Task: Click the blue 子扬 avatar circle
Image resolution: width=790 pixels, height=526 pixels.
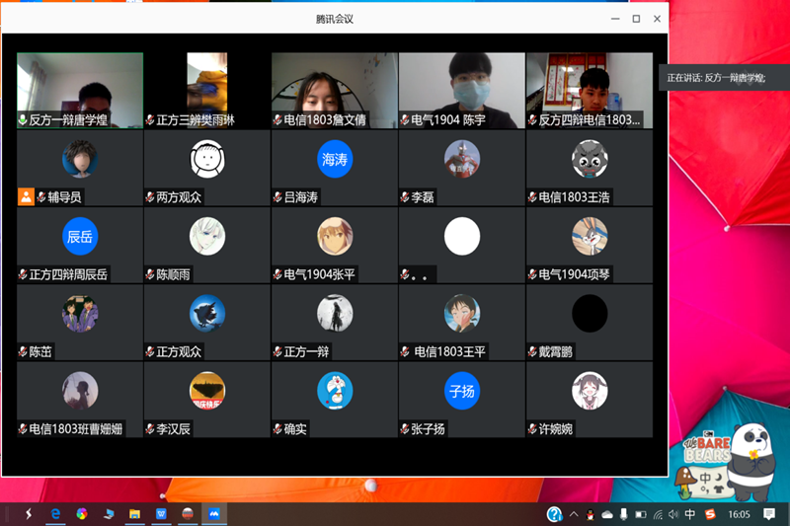Action: click(x=462, y=391)
